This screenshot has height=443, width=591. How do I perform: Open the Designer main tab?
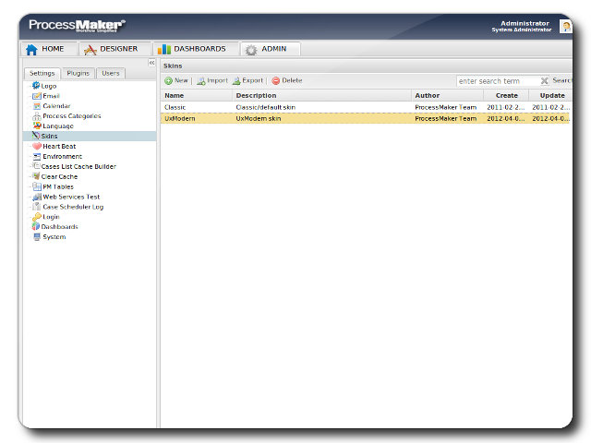pyautogui.click(x=111, y=49)
